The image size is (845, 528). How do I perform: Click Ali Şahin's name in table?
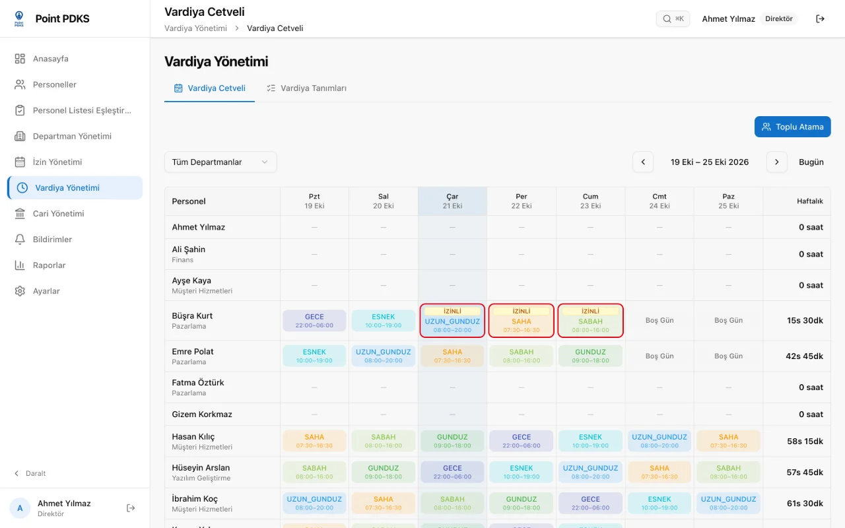[x=189, y=249]
